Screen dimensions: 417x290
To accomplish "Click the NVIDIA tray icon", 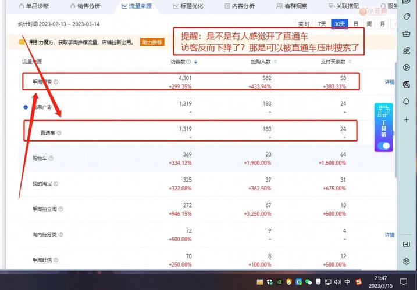I will coord(279,282).
